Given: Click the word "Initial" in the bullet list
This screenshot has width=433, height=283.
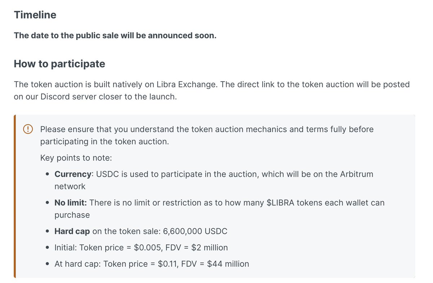Looking at the screenshot, I should [x=65, y=248].
